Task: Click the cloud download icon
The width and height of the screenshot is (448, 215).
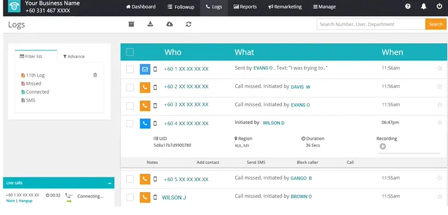Action: pyautogui.click(x=169, y=24)
